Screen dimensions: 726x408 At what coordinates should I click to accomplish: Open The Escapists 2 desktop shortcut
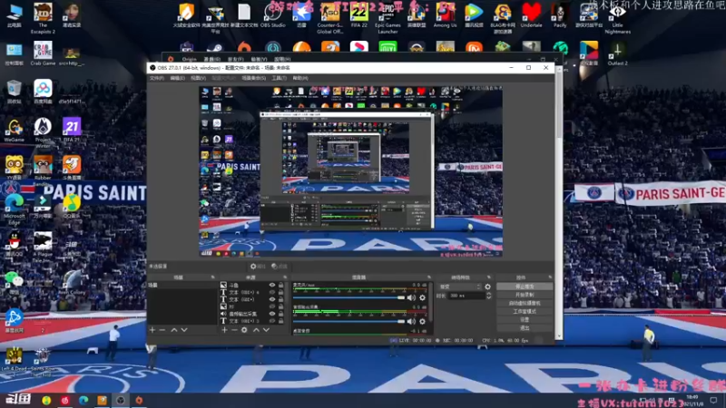[43, 18]
